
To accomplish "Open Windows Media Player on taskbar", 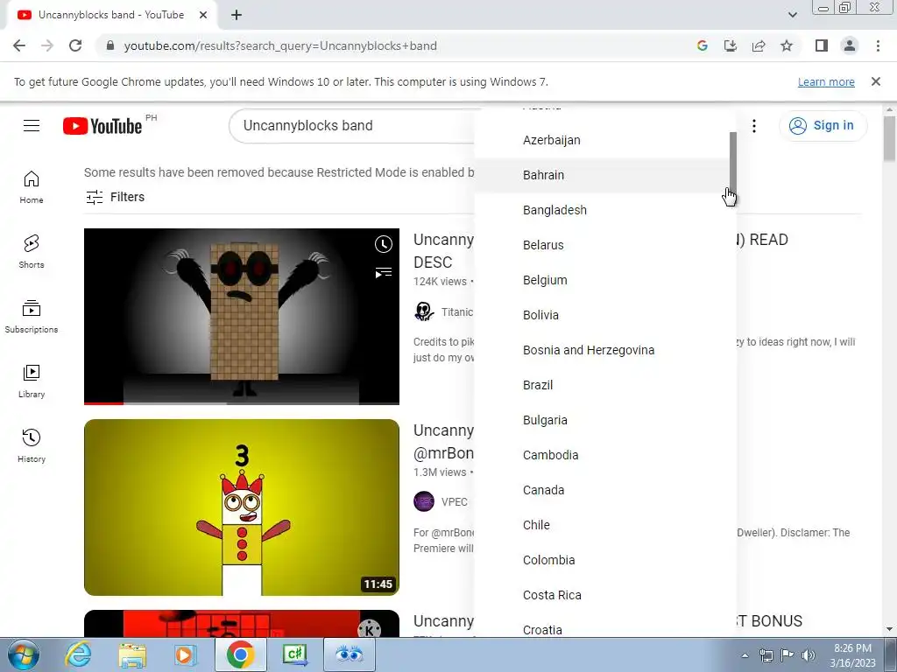I will tap(186, 654).
